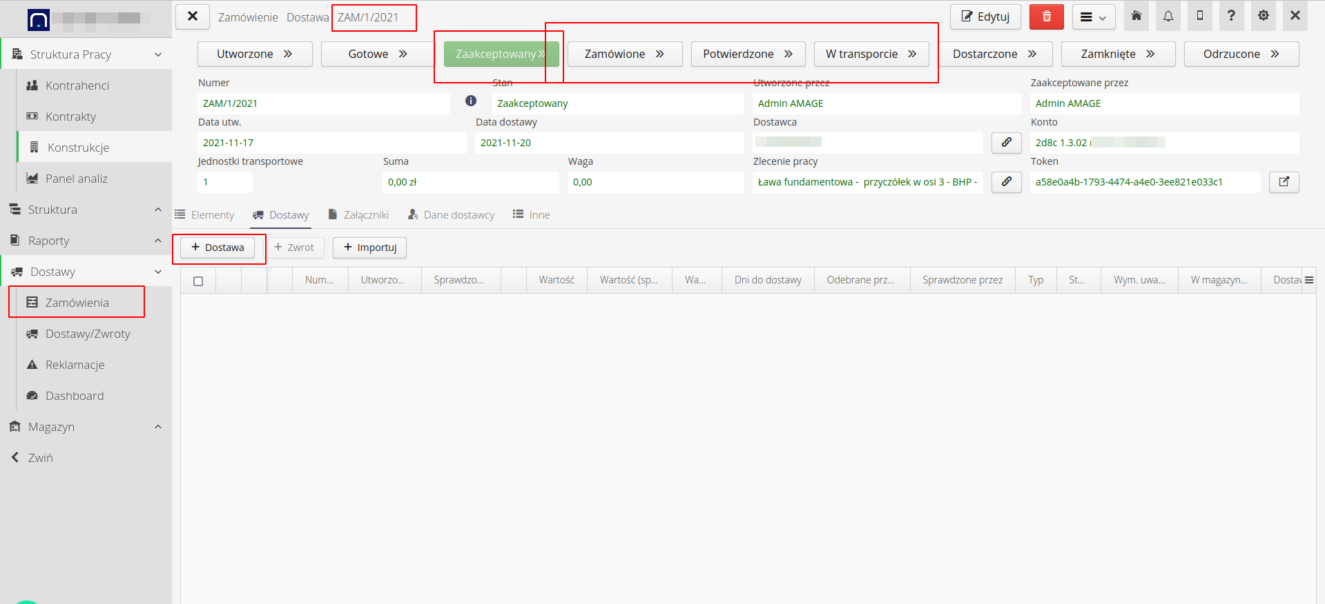Expand the Magazyn sidebar section
The height and width of the screenshot is (604, 1325).
tap(157, 427)
